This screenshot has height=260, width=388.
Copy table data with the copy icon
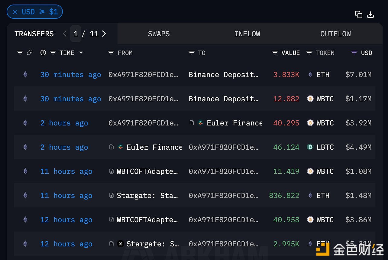[x=359, y=15]
